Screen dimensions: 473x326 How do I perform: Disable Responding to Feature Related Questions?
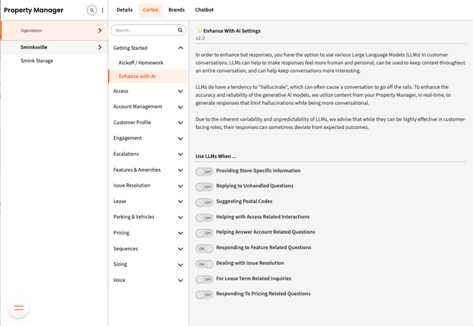point(204,248)
